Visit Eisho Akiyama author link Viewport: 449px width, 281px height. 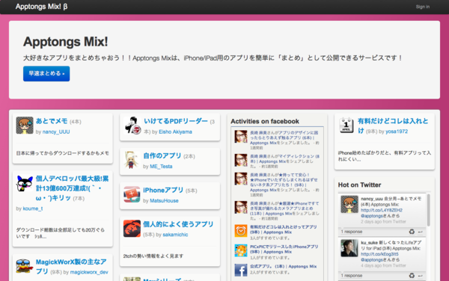coord(175,132)
